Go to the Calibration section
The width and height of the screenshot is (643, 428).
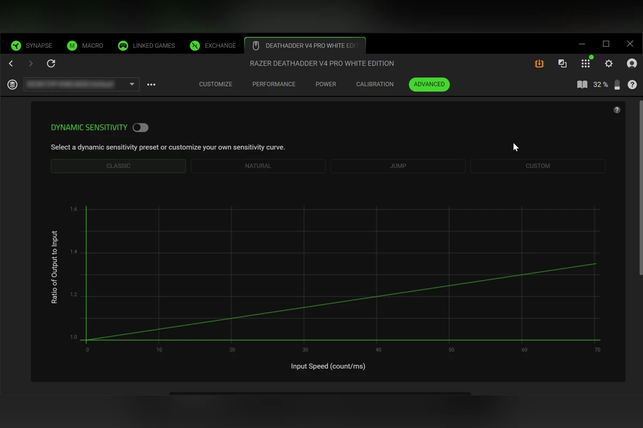pos(375,85)
